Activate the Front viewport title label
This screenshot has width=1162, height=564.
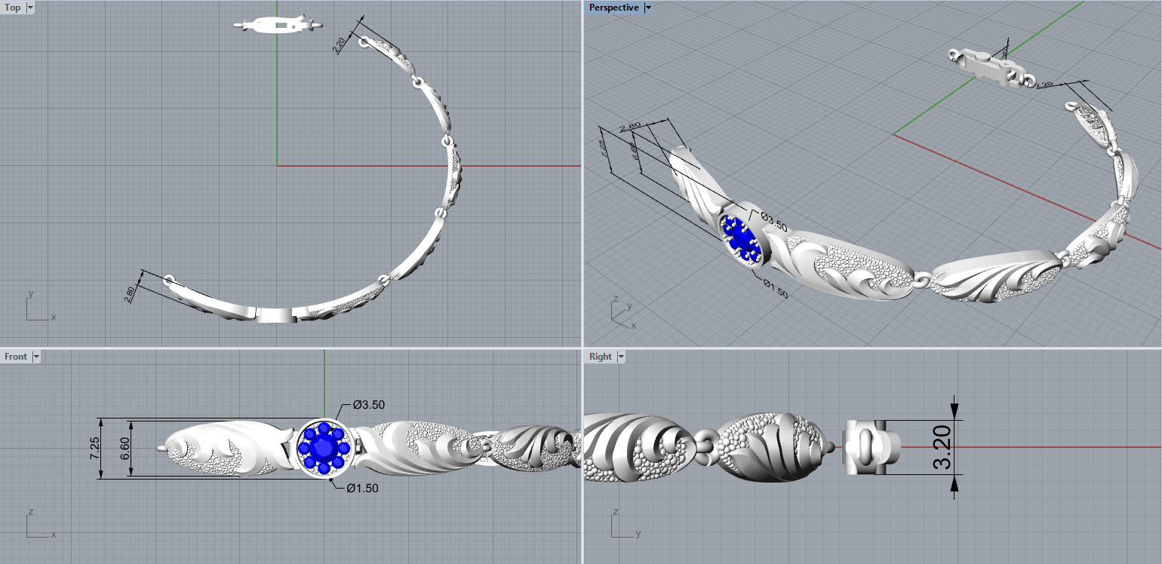[x=16, y=357]
